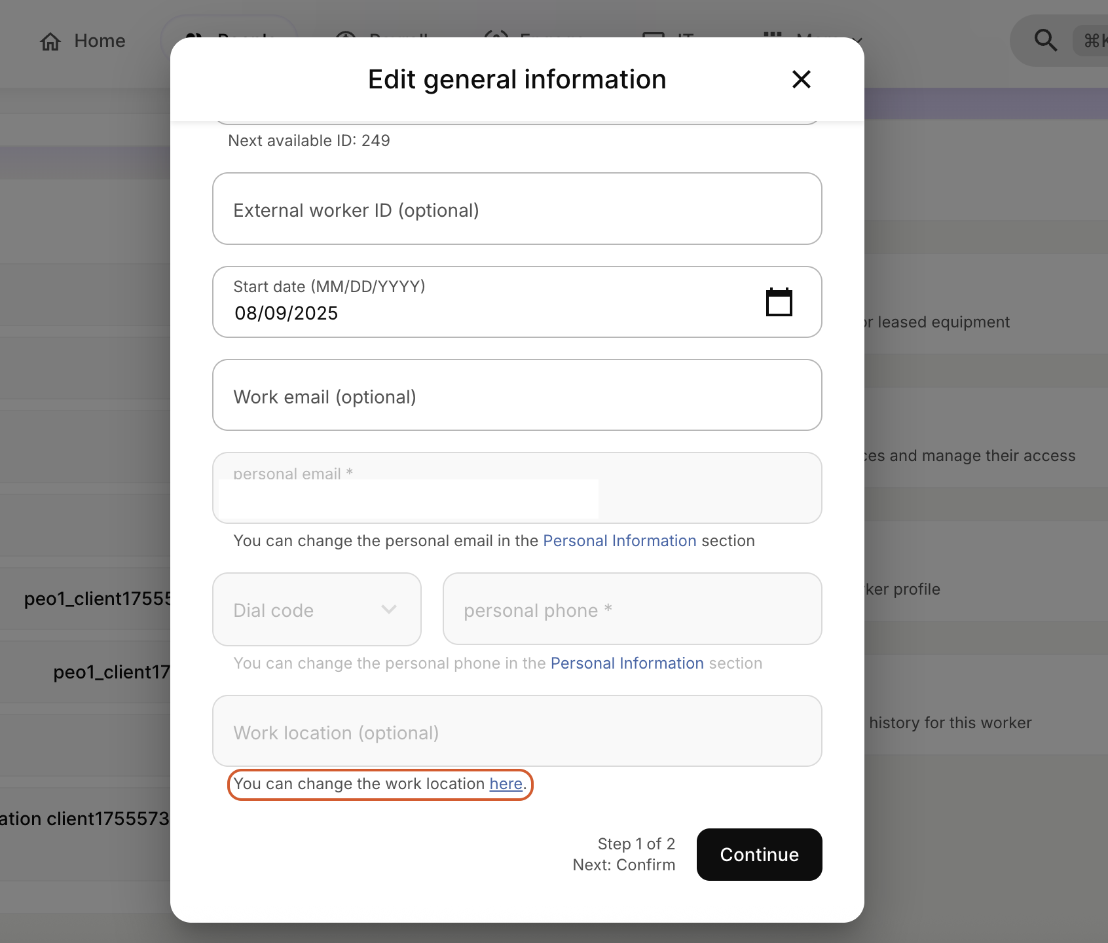Click the search magnifier icon
This screenshot has width=1108, height=943.
[x=1045, y=41]
